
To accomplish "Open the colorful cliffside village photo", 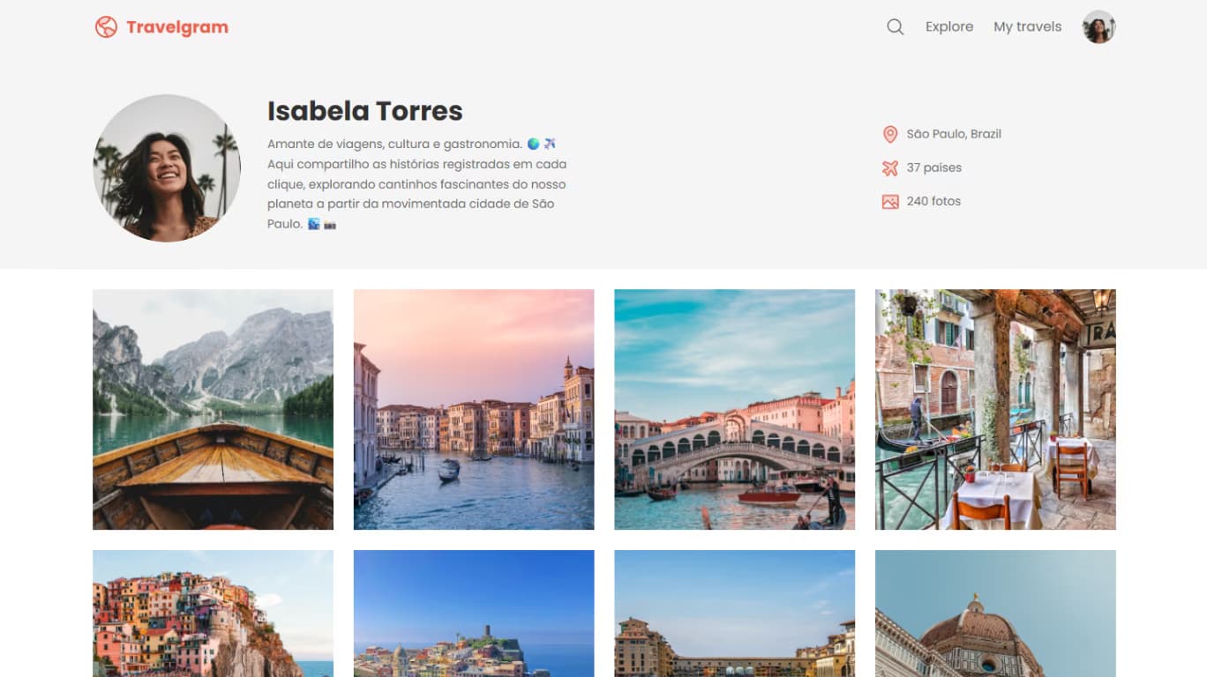I will [x=213, y=614].
